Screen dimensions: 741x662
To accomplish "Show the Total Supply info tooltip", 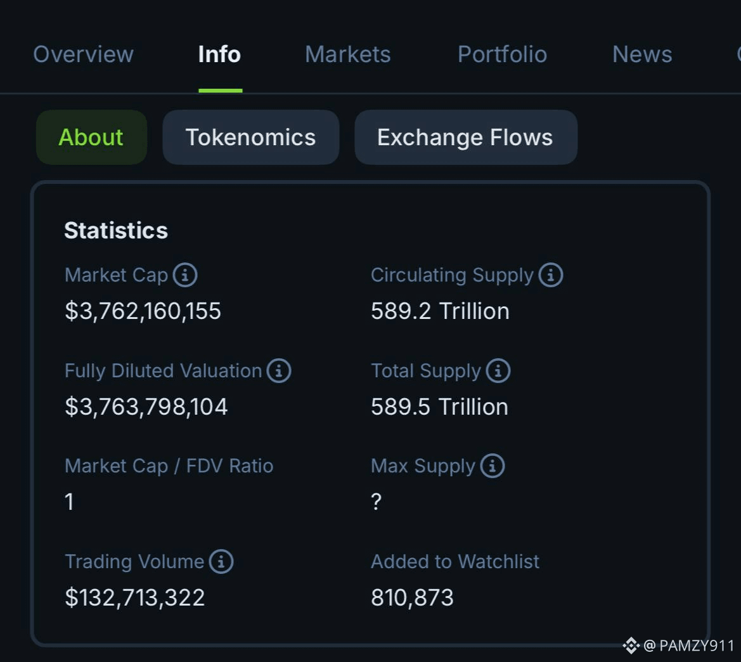I will click(498, 371).
